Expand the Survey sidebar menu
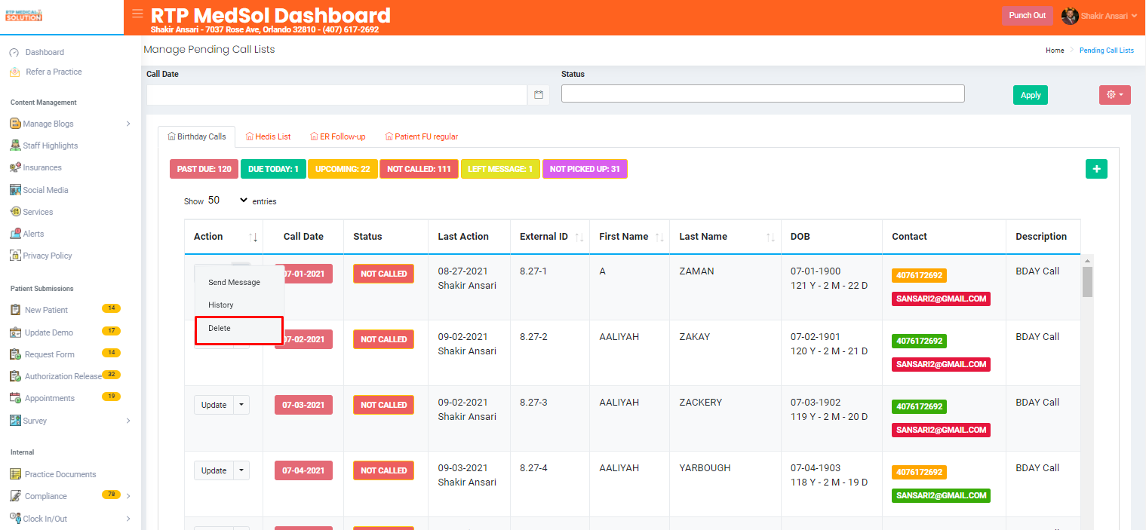This screenshot has width=1146, height=530. point(70,421)
